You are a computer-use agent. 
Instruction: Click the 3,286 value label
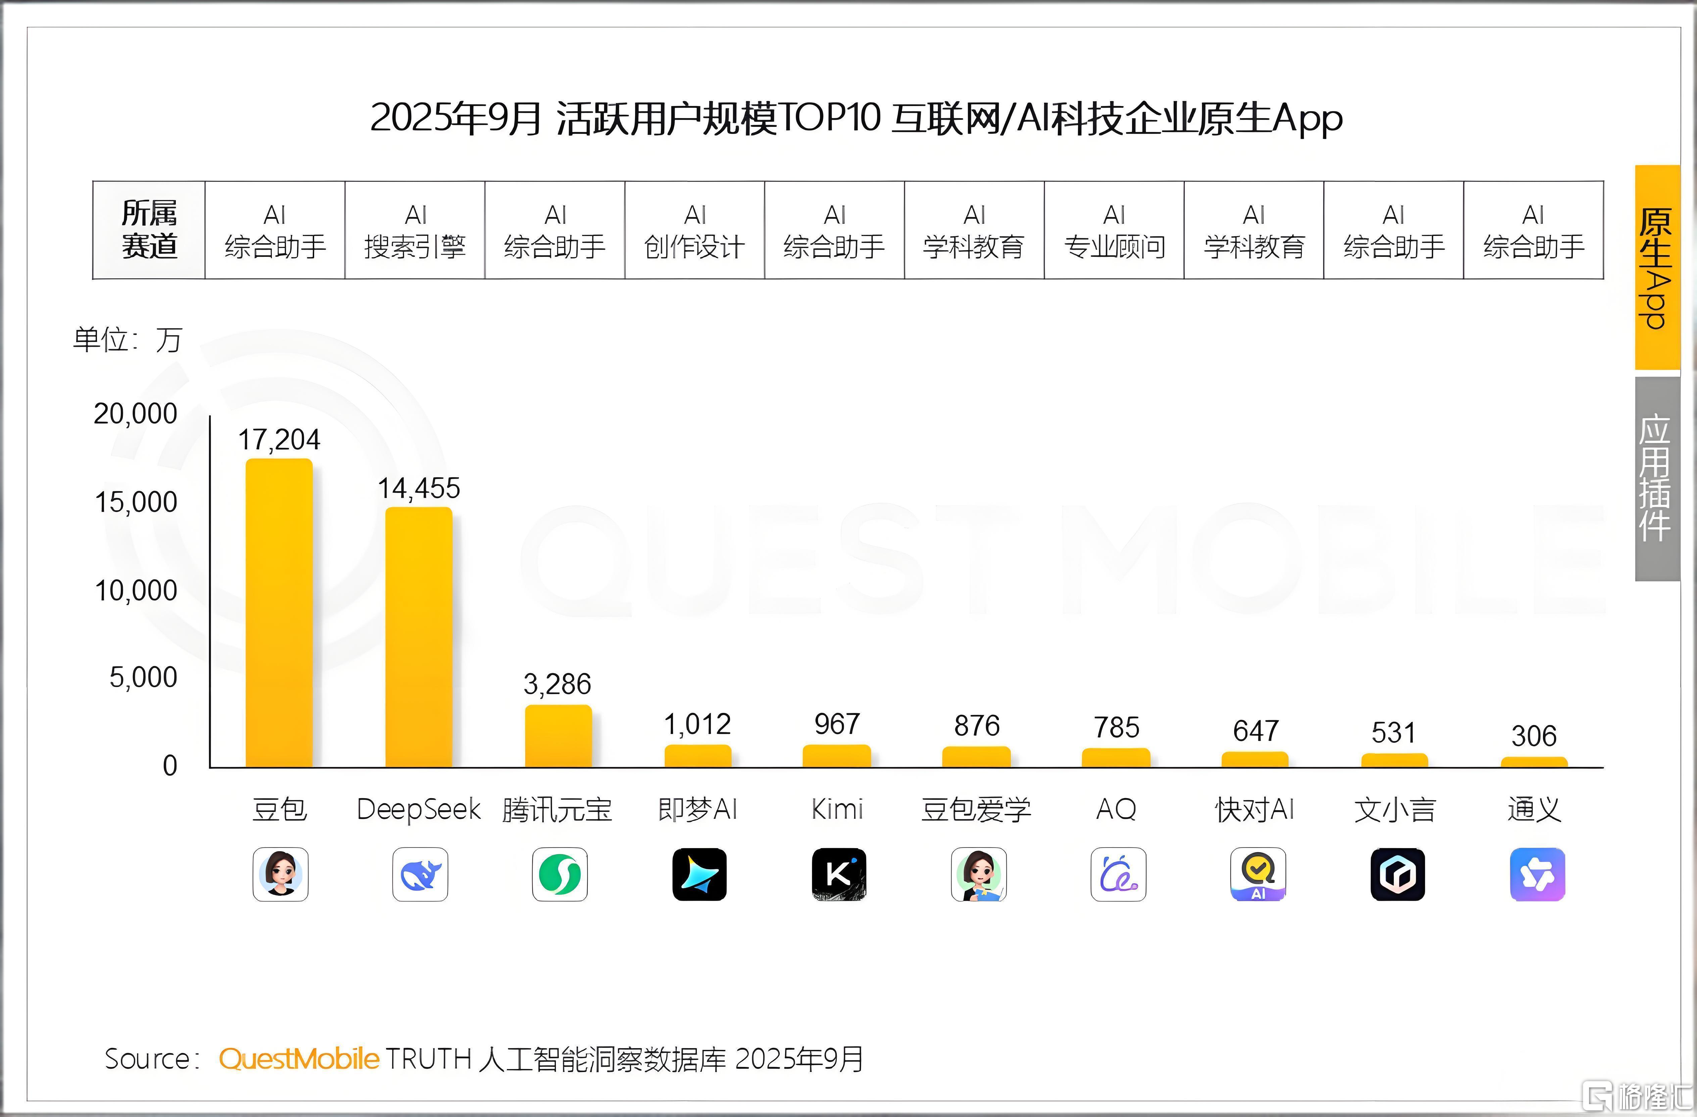click(x=557, y=684)
